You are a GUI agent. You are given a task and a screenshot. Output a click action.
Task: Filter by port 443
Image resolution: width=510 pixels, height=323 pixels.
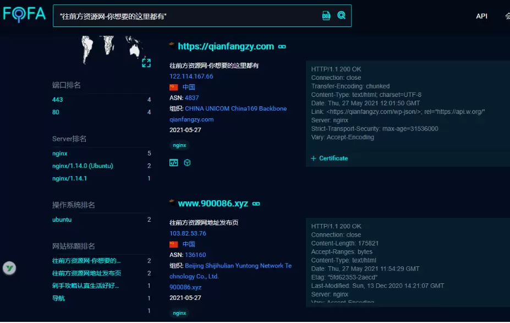pyautogui.click(x=58, y=100)
